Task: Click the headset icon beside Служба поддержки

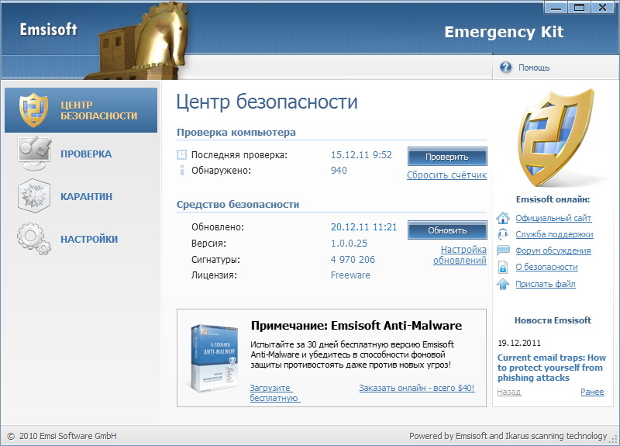Action: point(503,234)
